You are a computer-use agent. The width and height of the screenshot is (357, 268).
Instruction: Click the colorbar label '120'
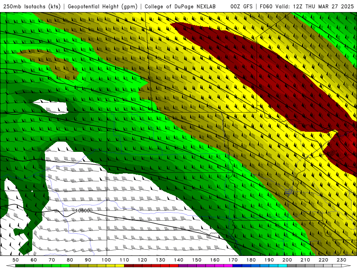[x=142, y=260]
